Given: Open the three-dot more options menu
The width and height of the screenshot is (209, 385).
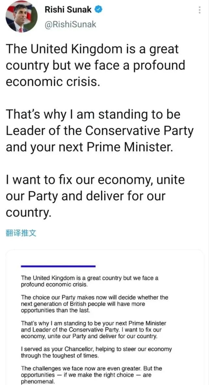Looking at the screenshot, I should coord(200,10).
